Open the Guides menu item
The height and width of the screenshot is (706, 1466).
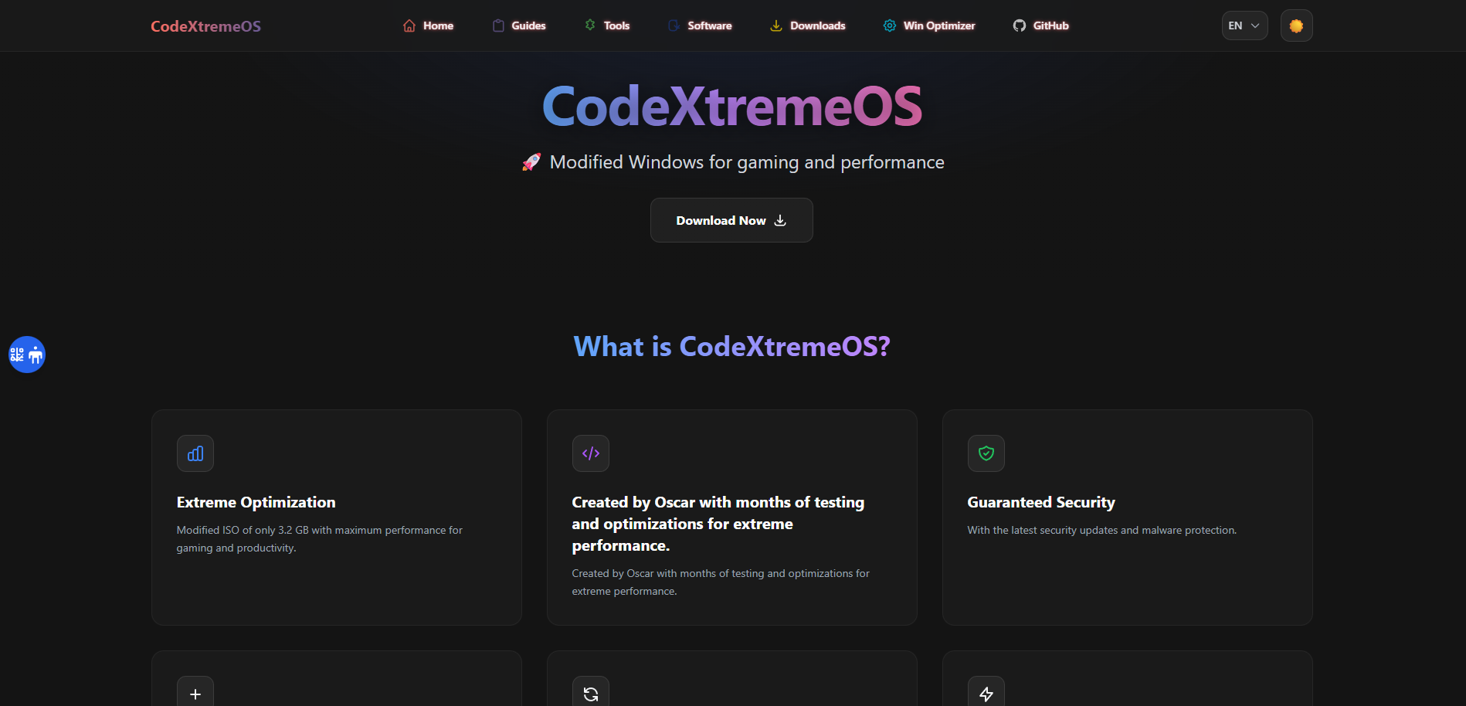click(519, 25)
